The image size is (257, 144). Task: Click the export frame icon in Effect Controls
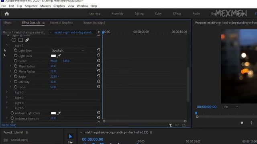tap(184, 125)
